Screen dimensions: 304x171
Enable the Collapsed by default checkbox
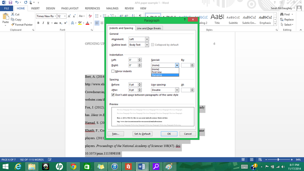(x=153, y=45)
